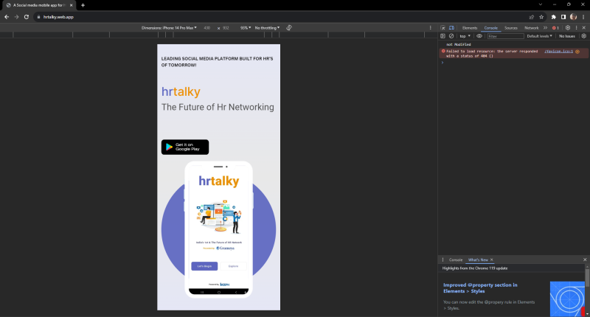Select the What's New drawer tab
590x317 pixels.
478,259
